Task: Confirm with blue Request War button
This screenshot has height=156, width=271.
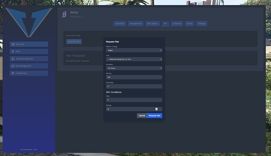Action: tap(154, 116)
